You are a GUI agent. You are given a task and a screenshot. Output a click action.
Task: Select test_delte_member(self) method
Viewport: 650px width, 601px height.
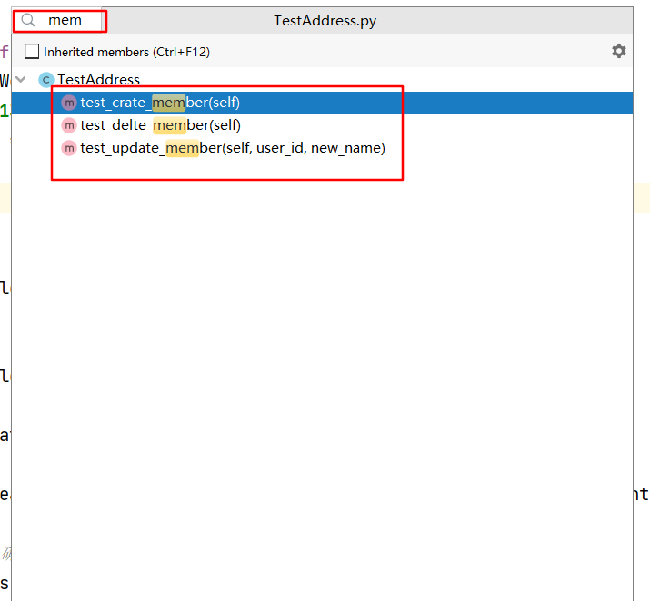coord(322,125)
